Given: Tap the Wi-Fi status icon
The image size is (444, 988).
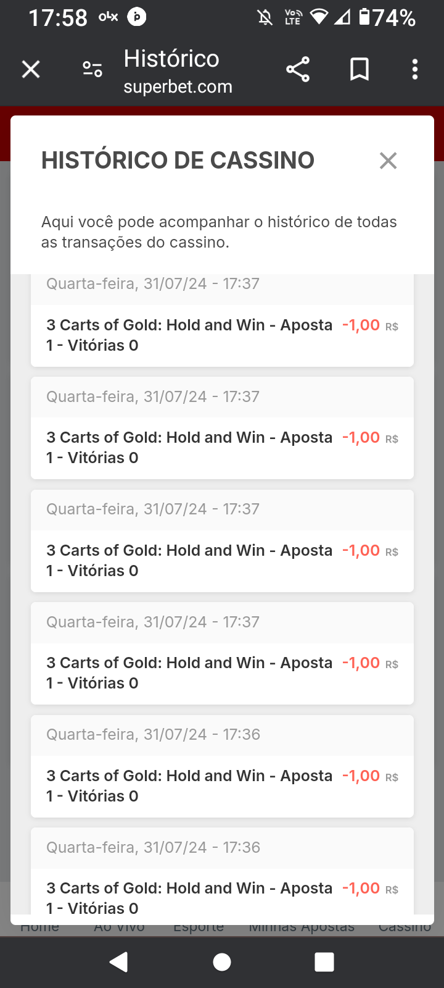Looking at the screenshot, I should 319,17.
